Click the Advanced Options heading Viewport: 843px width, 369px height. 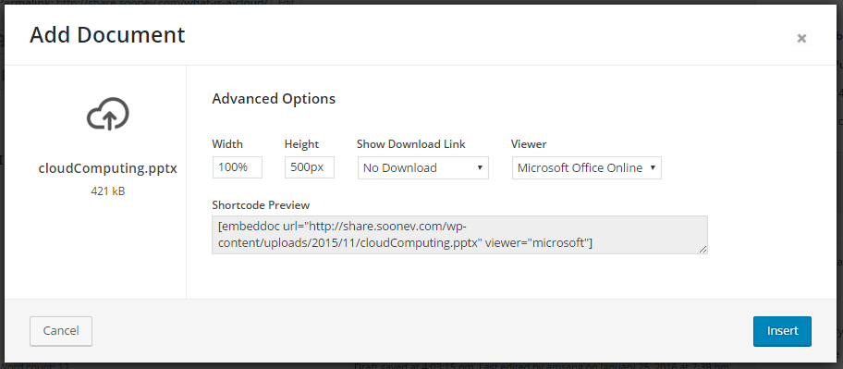tap(274, 99)
